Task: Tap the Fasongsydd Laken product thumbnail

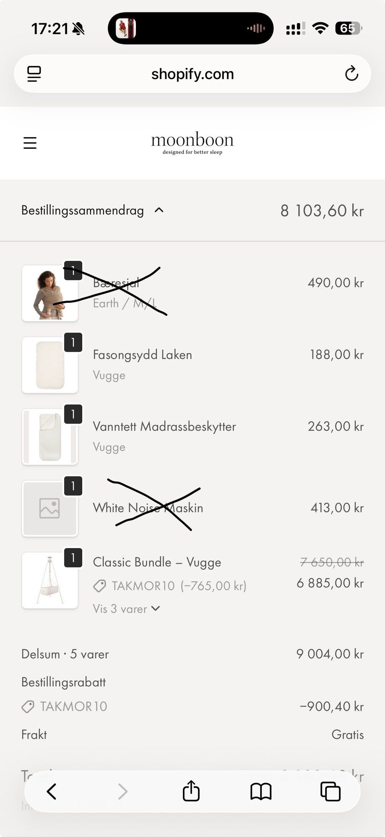Action: (x=50, y=365)
